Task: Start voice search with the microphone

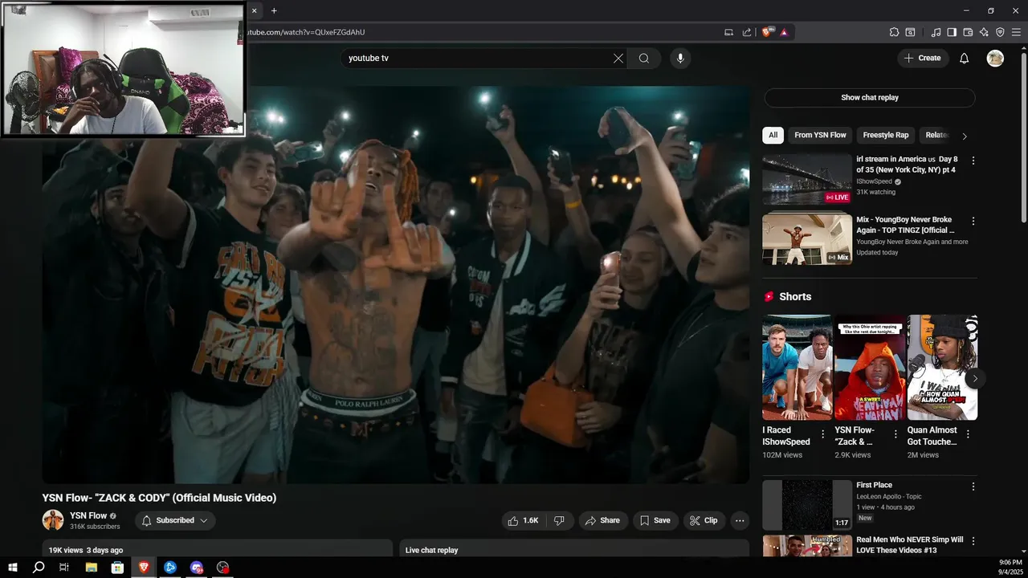Action: (x=680, y=58)
